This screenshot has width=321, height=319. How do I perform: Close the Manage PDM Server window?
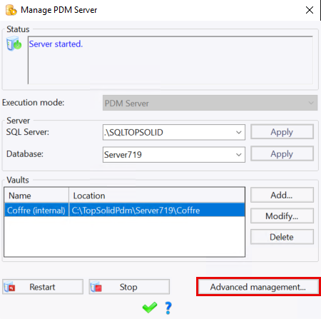click(310, 10)
